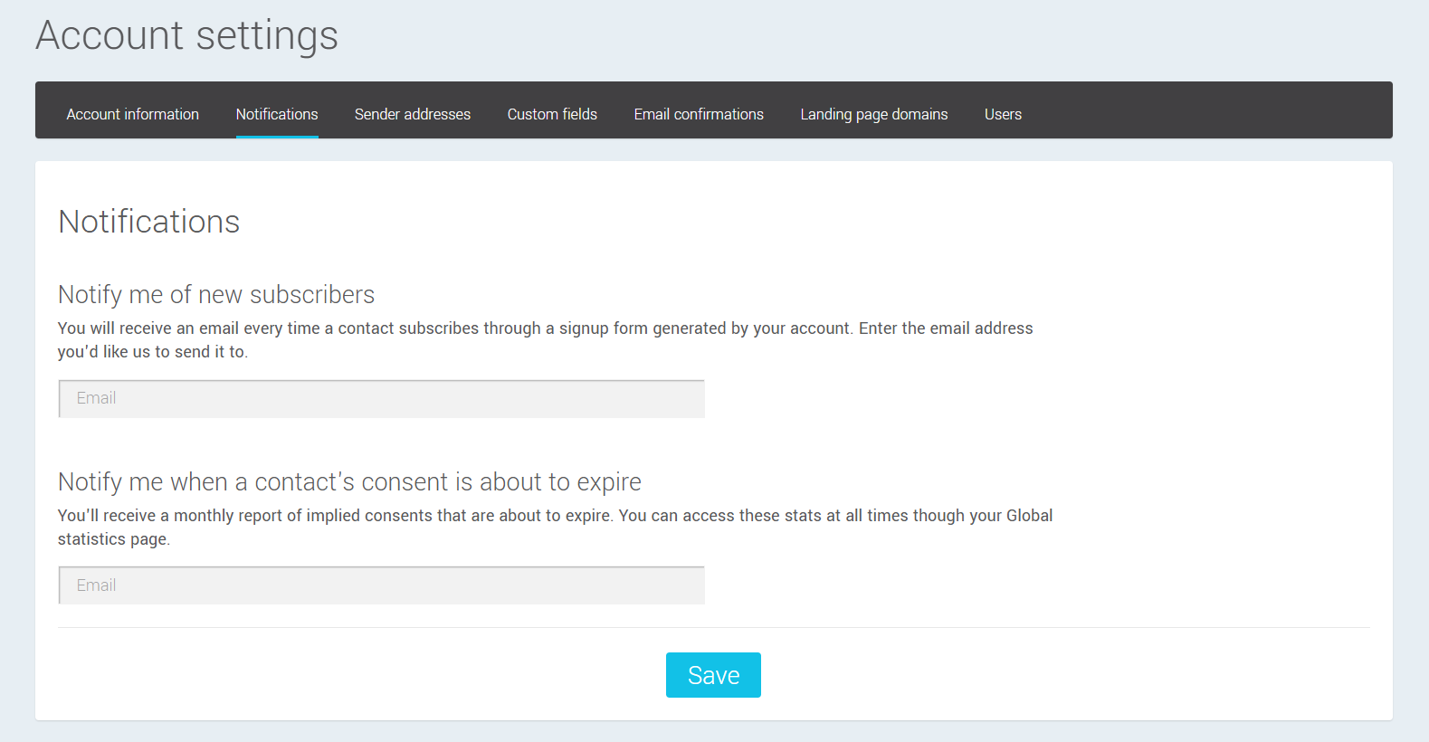This screenshot has width=1429, height=742.
Task: Open the Users tab
Action: tap(1003, 114)
